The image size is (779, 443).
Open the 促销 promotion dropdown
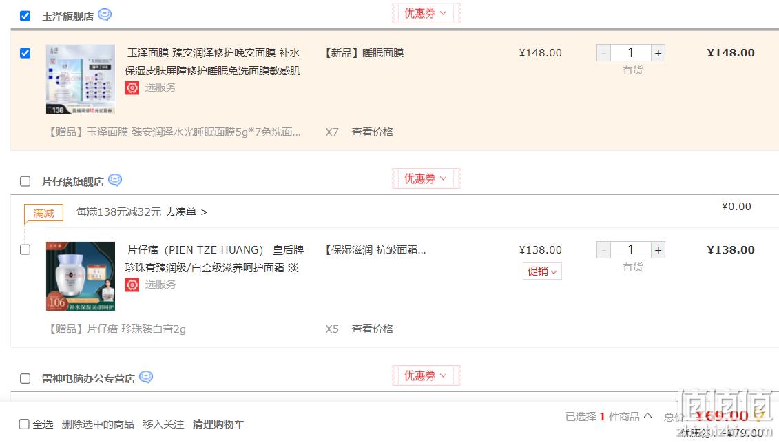click(542, 271)
